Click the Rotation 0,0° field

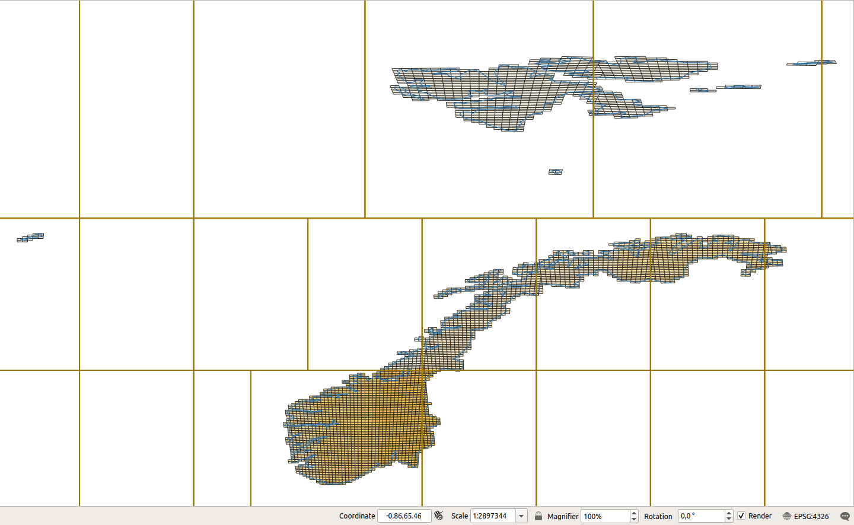click(x=700, y=516)
